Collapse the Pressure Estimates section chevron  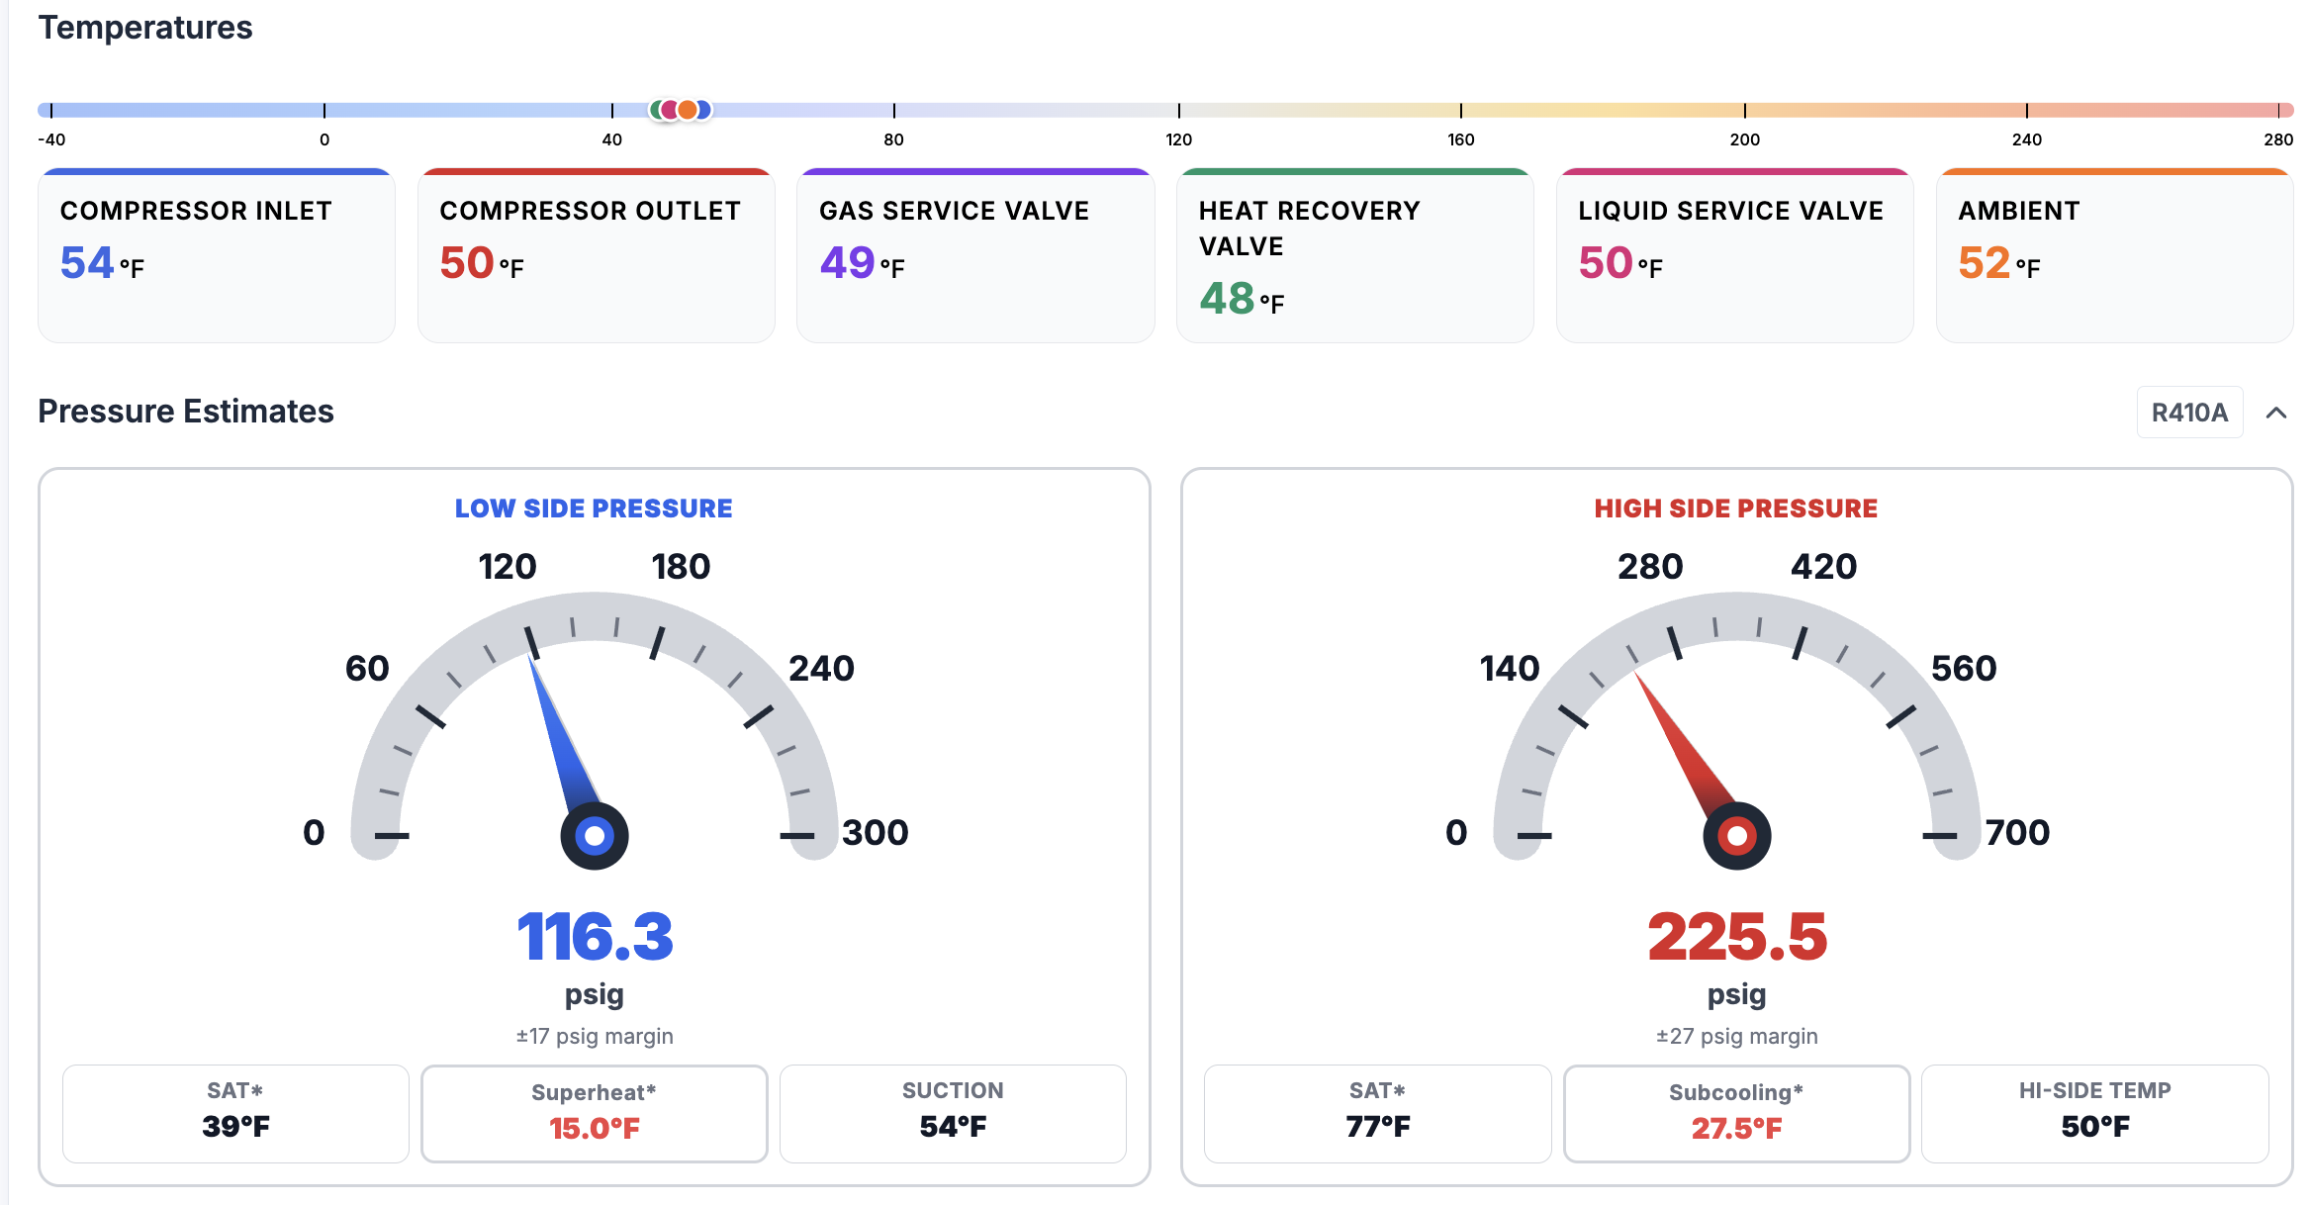[x=2276, y=413]
